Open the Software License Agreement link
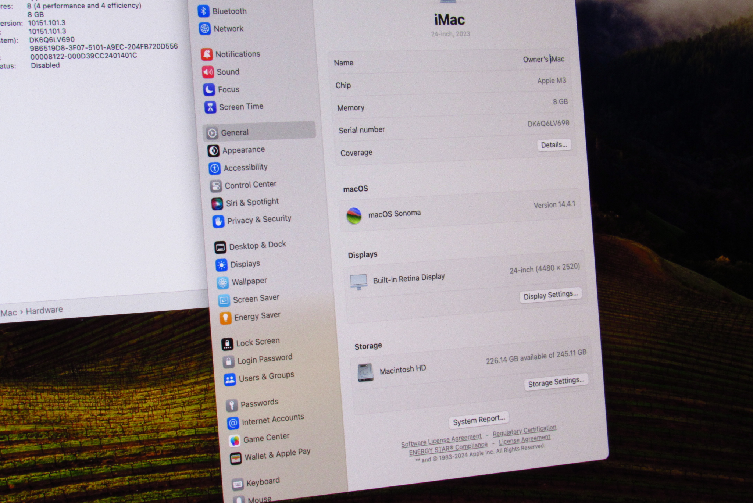This screenshot has width=753, height=503. pyautogui.click(x=441, y=440)
